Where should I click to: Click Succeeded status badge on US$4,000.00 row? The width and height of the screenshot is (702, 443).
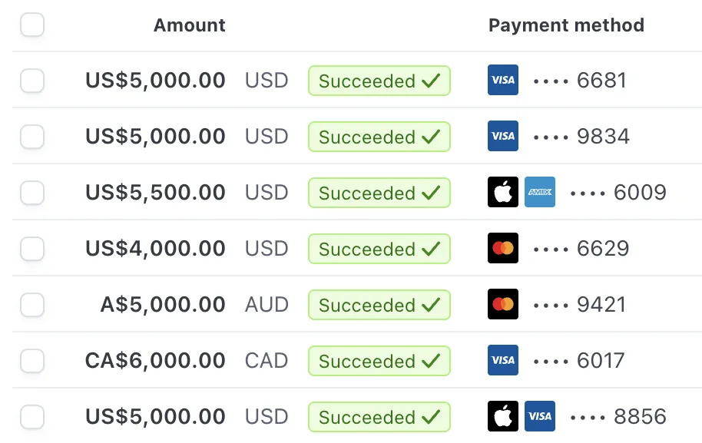[x=379, y=249]
